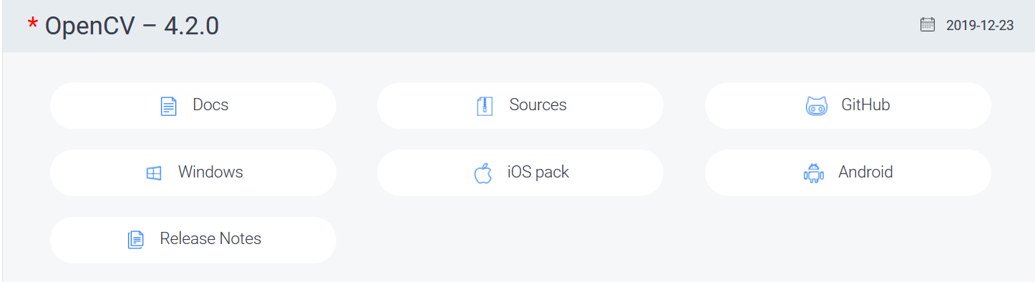1035x282 pixels.
Task: Click the OpenCV – 4.2.0 heading
Action: [x=132, y=26]
